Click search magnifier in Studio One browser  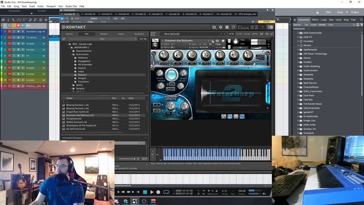pyautogui.click(x=361, y=20)
